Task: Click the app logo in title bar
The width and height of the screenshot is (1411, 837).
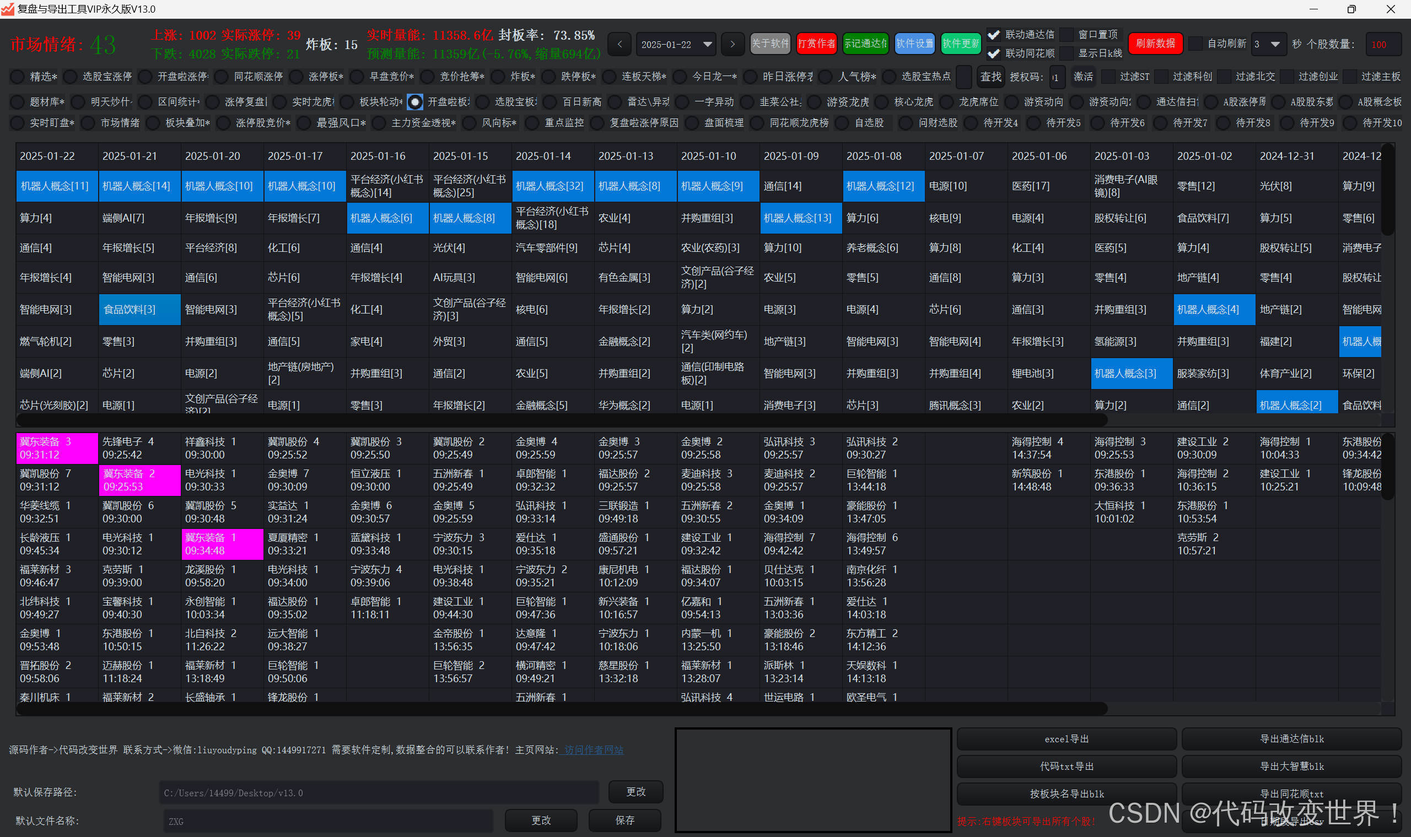Action: (7, 8)
